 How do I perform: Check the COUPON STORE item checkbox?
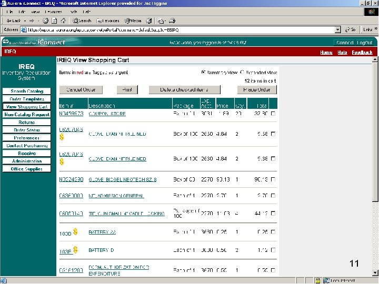(273, 114)
